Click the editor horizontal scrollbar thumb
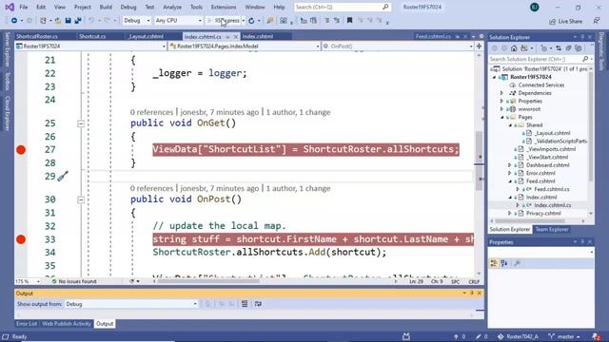The height and width of the screenshot is (342, 609). coord(208,281)
